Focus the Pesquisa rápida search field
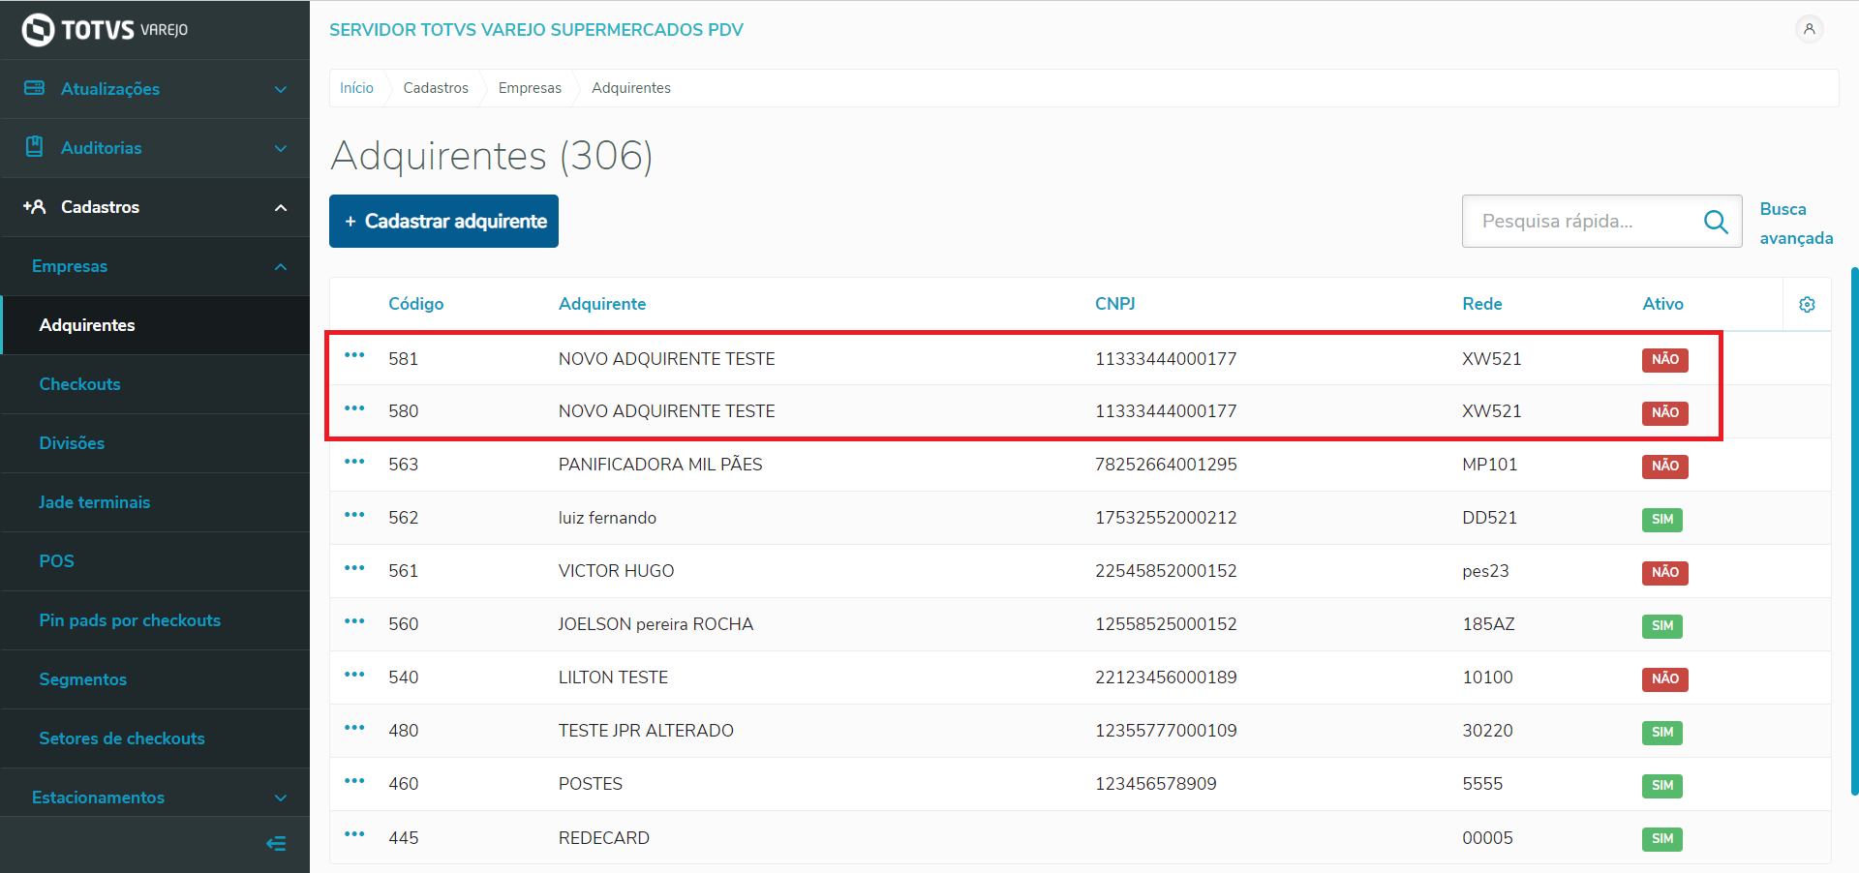The width and height of the screenshot is (1859, 873). tap(1583, 222)
